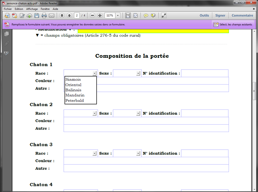Click the scrollbar down arrow
The height and width of the screenshot is (192, 258).
coord(254,189)
